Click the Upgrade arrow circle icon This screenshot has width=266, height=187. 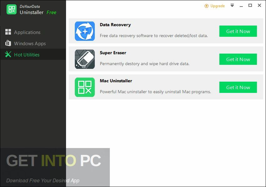207,6
